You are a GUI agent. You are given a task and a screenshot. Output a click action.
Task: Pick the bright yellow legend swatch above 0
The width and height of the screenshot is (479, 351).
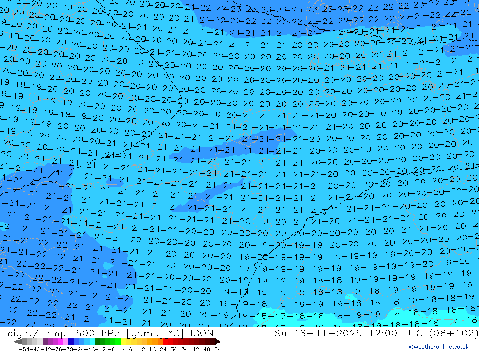click(124, 342)
